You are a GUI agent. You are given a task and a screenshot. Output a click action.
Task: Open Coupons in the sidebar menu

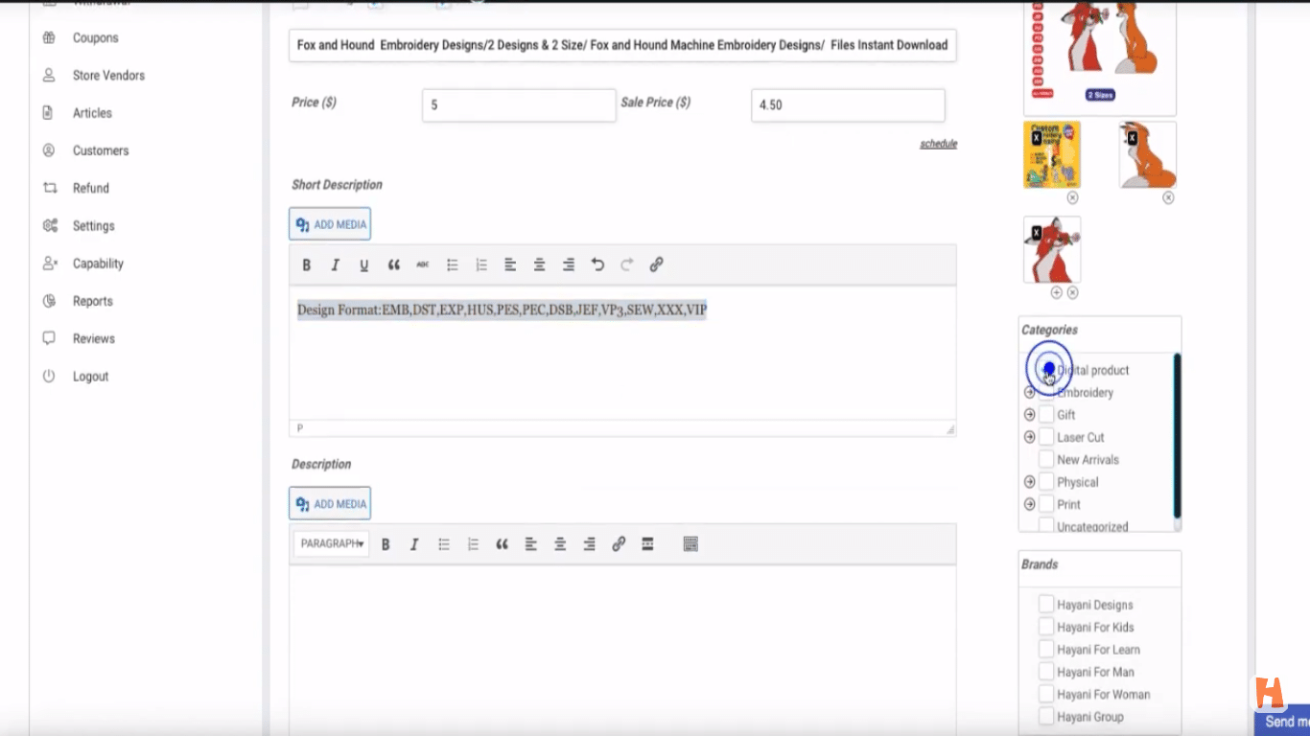click(95, 38)
